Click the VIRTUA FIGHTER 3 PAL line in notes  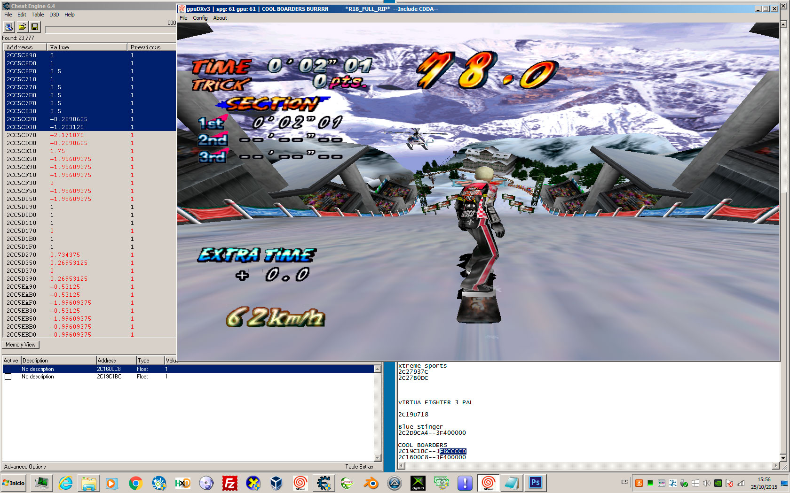[435, 402]
